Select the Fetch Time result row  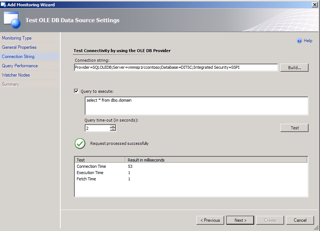coord(191,179)
